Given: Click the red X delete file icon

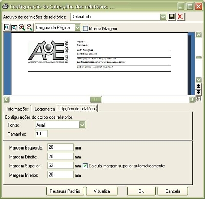Looking at the screenshot, I should pyautogui.click(x=181, y=17).
